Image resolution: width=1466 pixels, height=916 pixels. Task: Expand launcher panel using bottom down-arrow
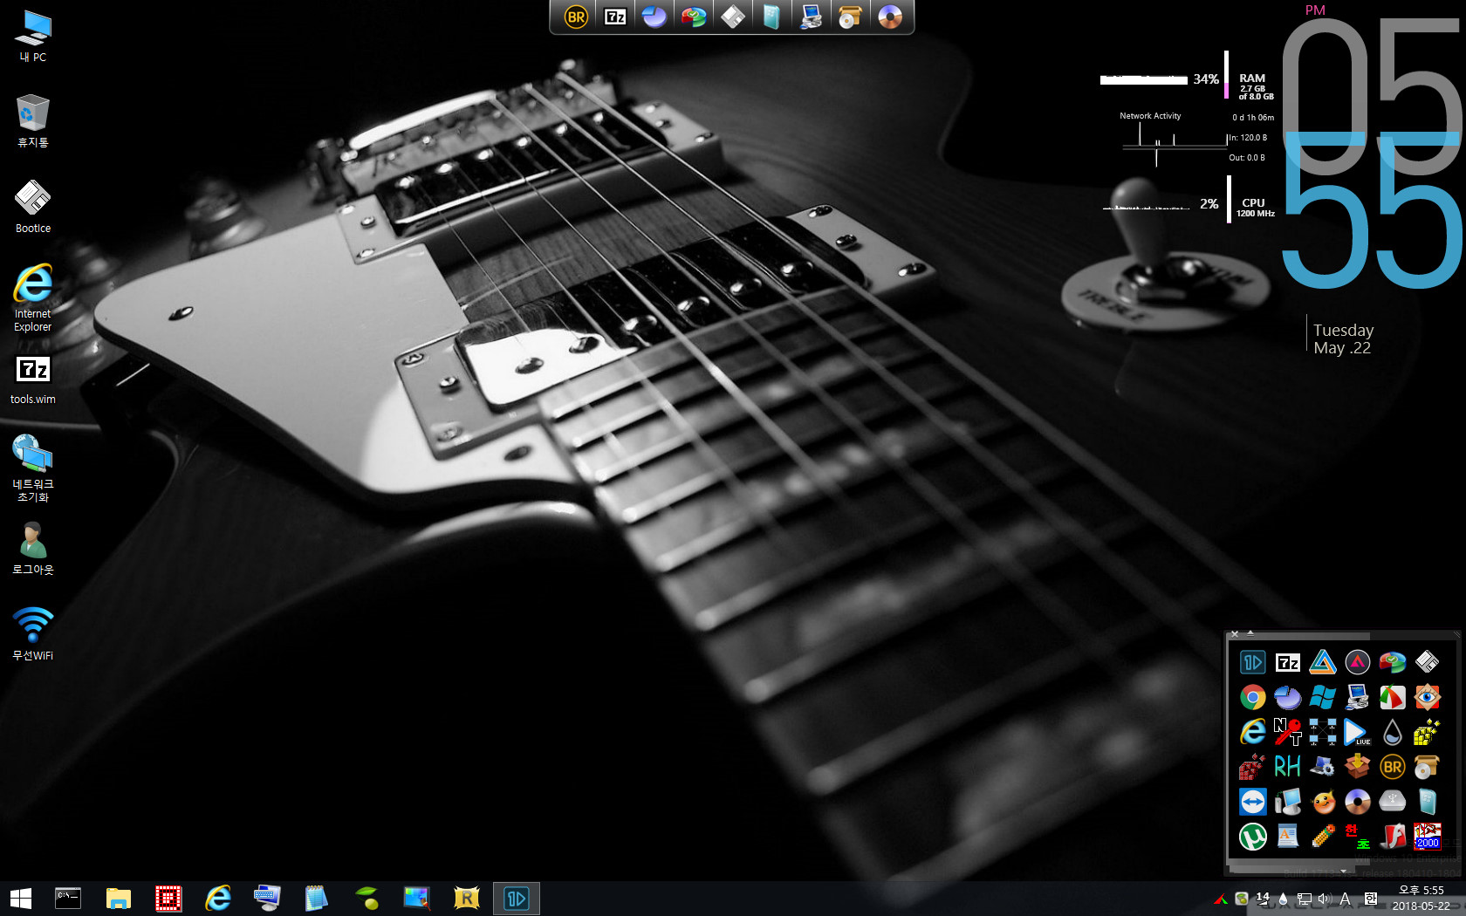click(x=1344, y=871)
